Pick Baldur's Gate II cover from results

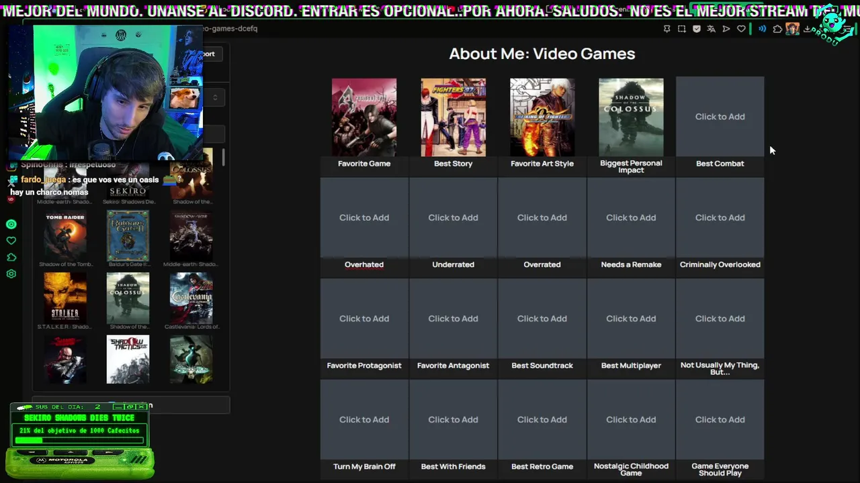pos(128,236)
